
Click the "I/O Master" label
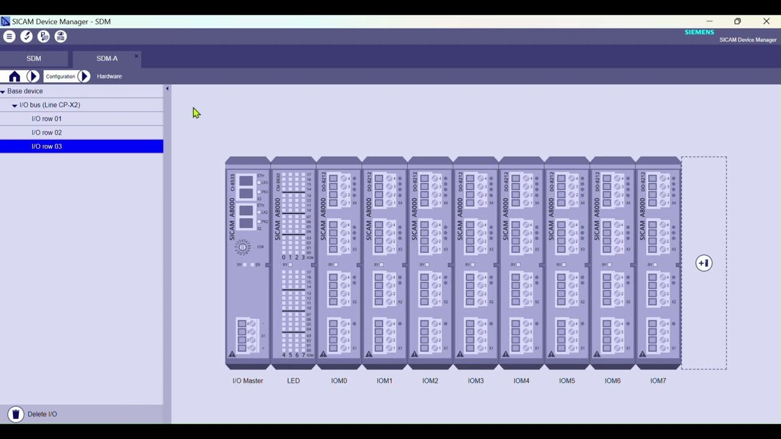click(x=248, y=380)
